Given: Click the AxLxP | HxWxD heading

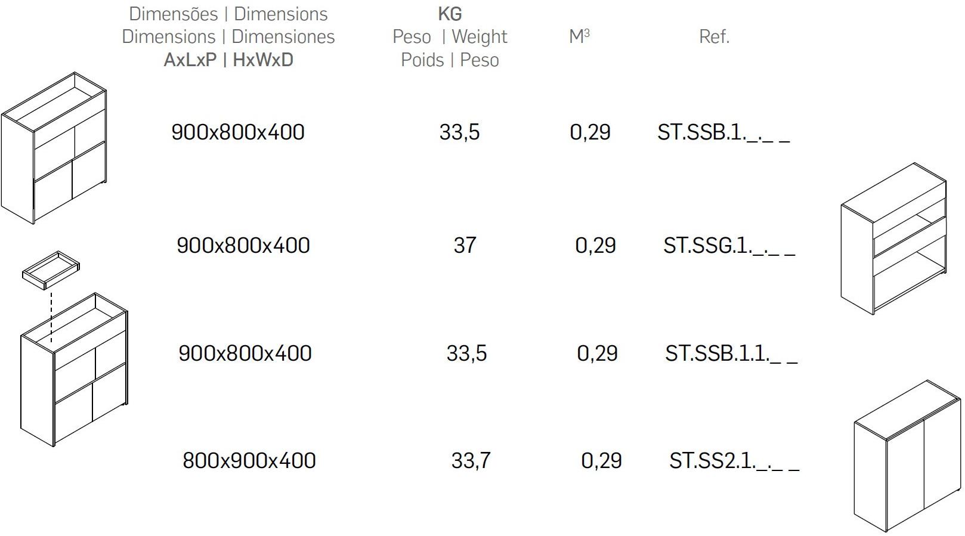Looking at the screenshot, I should (x=228, y=60).
